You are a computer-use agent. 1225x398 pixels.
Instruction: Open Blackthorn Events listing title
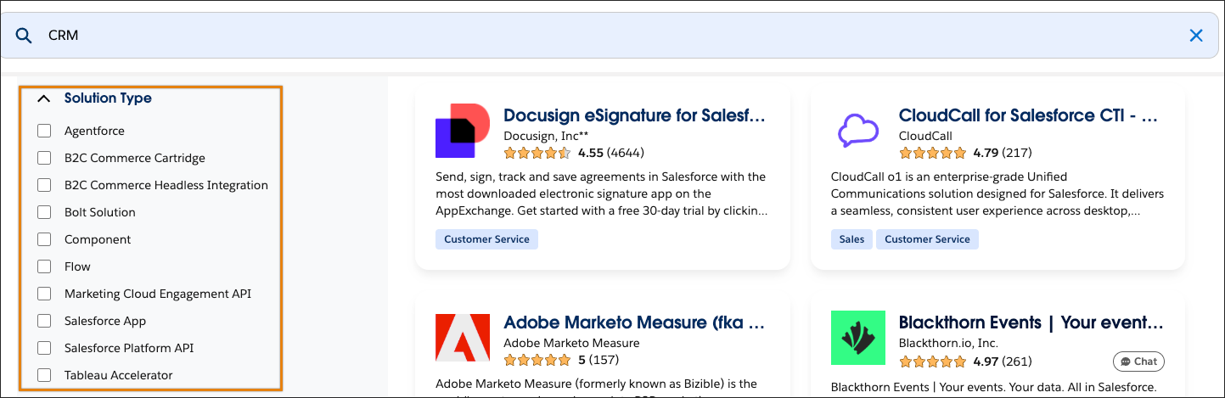coord(1031,322)
